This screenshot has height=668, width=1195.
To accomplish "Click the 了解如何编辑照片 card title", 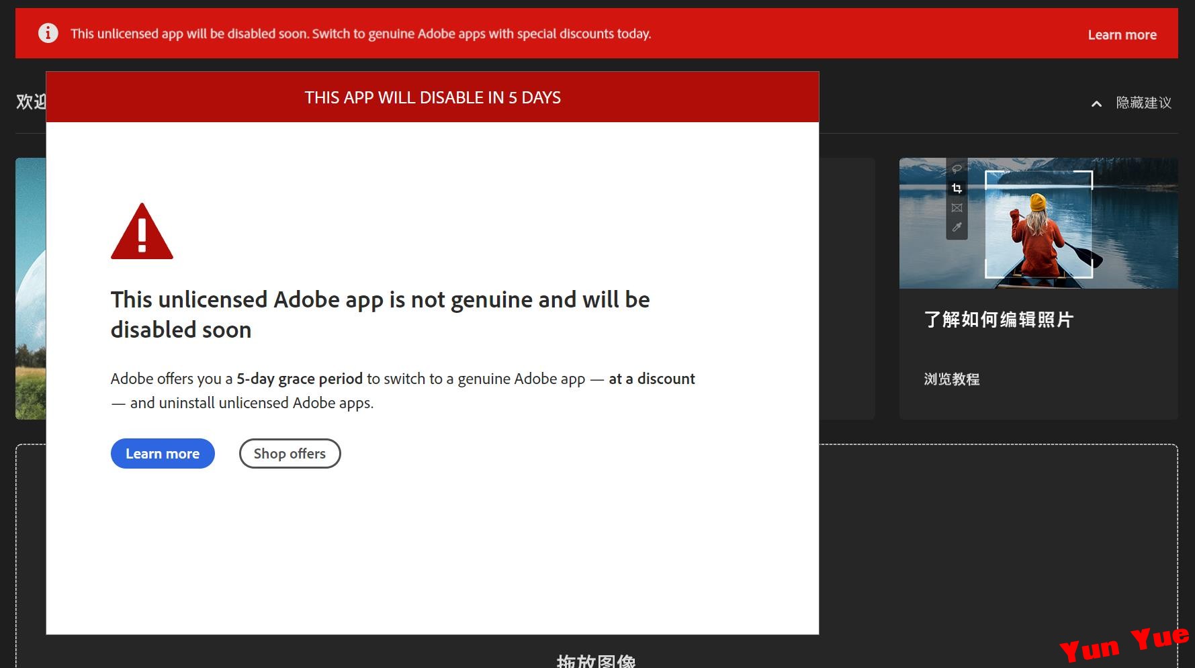I will click(x=998, y=320).
